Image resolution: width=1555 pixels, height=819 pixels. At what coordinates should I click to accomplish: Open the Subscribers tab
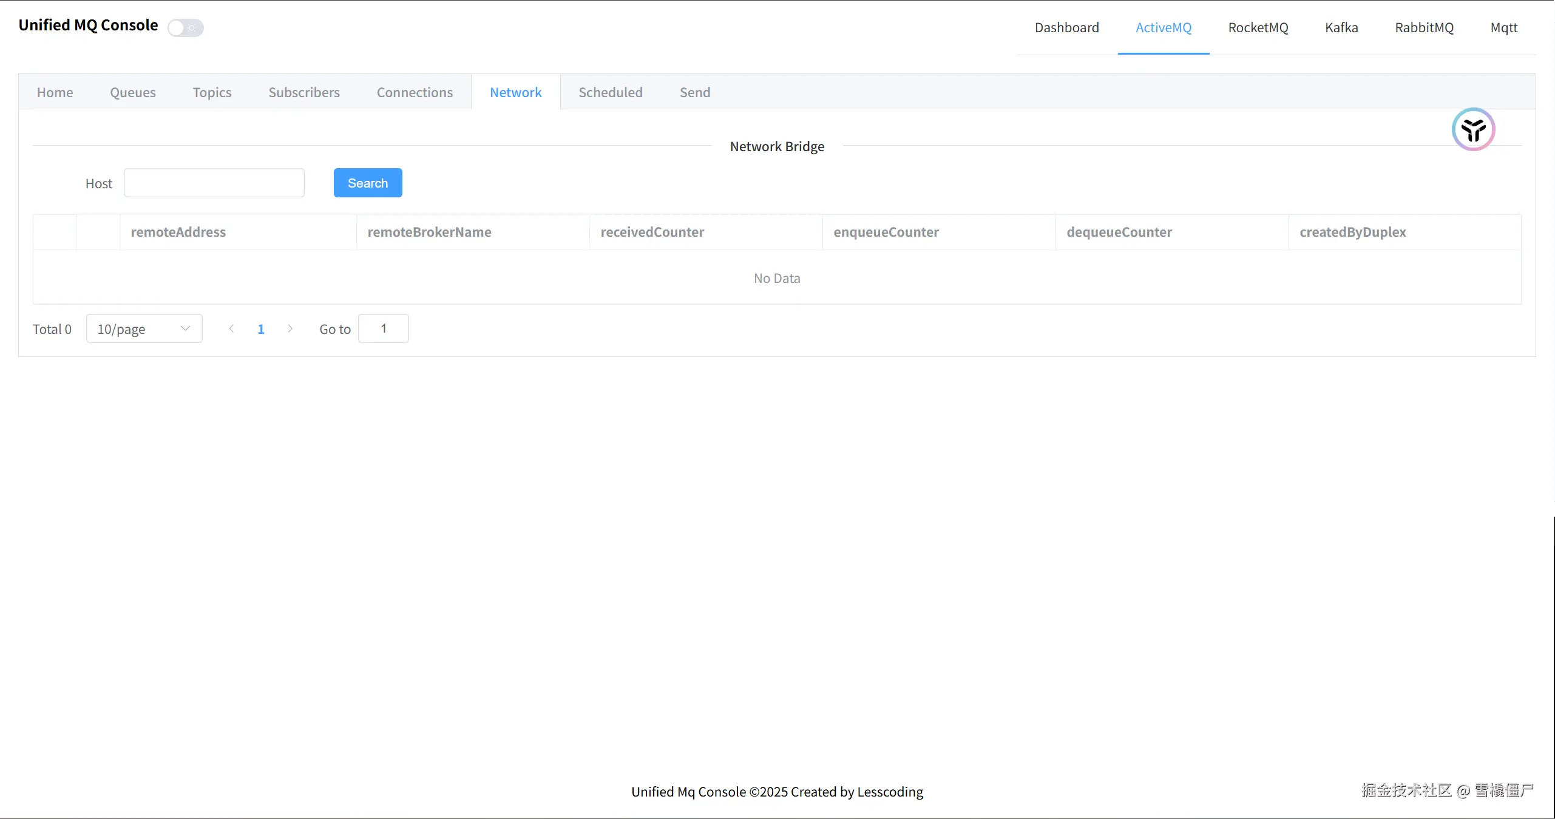click(x=303, y=92)
